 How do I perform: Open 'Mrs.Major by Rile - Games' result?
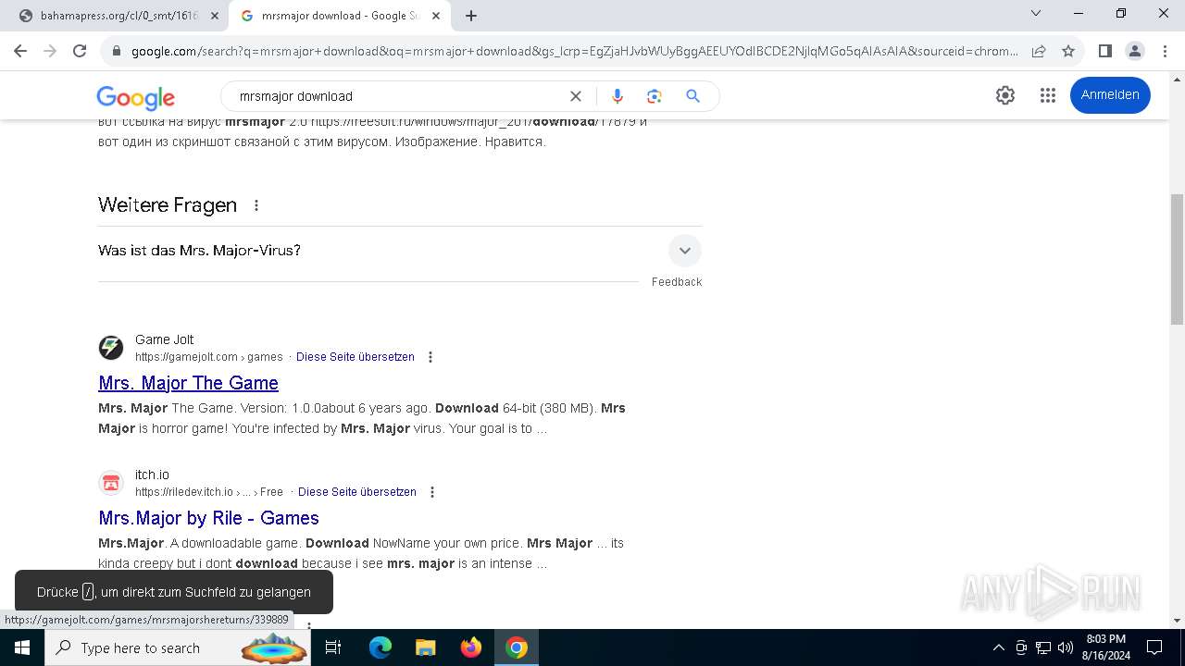[209, 518]
